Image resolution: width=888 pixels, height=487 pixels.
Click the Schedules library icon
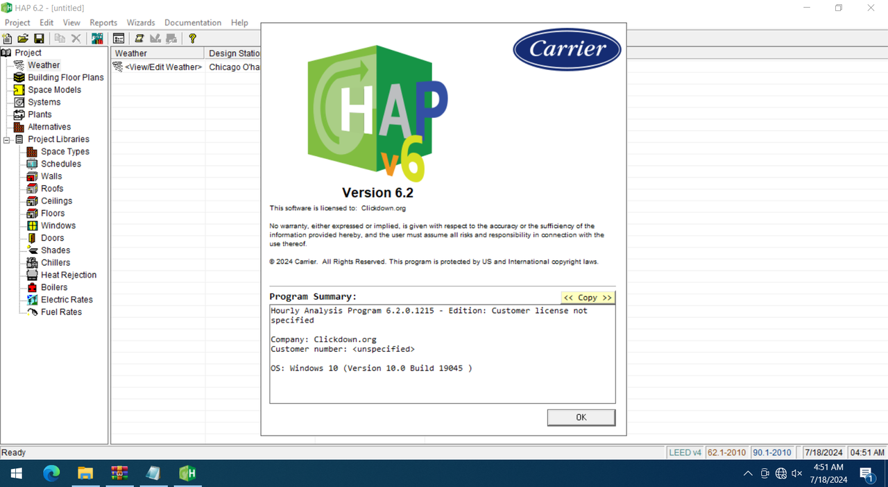pos(32,164)
